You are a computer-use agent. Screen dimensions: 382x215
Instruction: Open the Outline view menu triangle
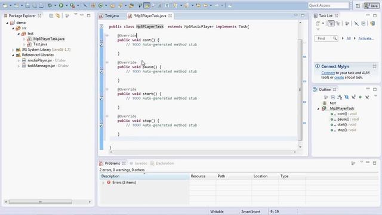[x=375, y=96]
